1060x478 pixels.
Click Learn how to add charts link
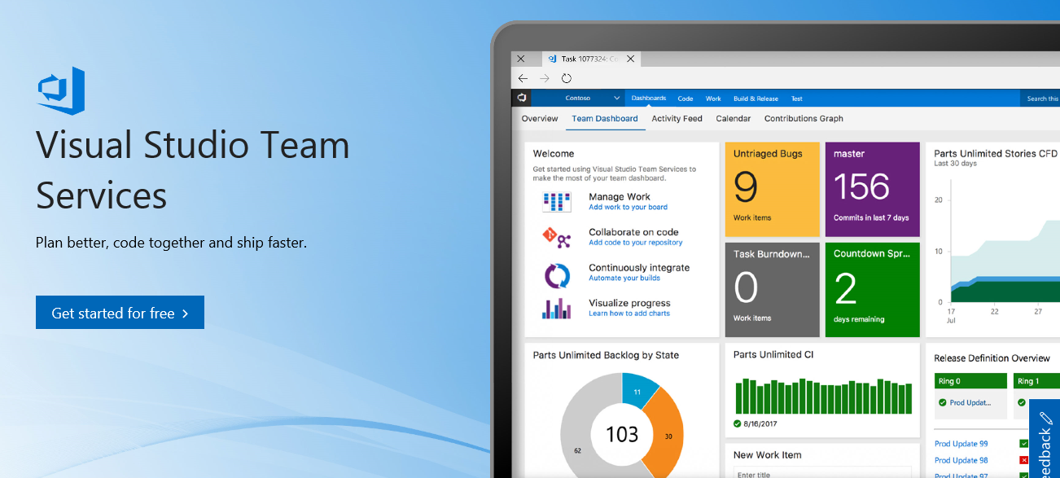coord(629,314)
